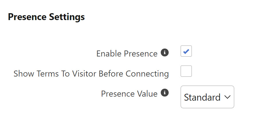Uncheck the Enable Presence checkbox
Screen dimensions: 273x125
(186, 51)
